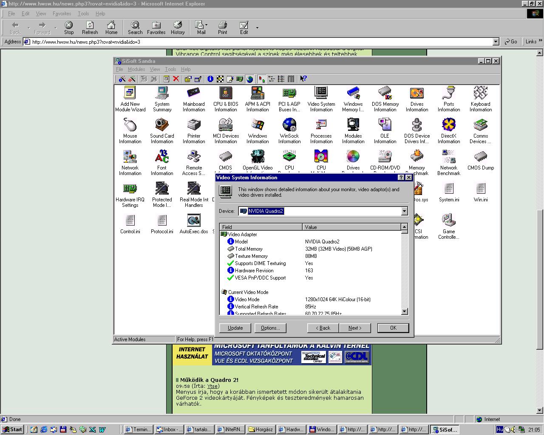Open OLE Information icon

(x=385, y=130)
